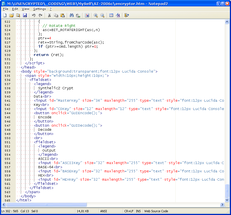The image size is (231, 215).
Task: Click line number 534 in the margin
Action: [7, 71]
